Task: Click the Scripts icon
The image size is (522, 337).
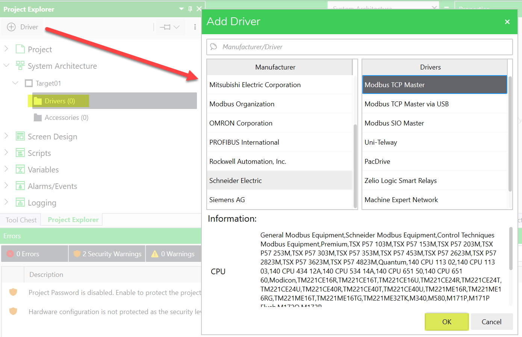Action: click(20, 153)
